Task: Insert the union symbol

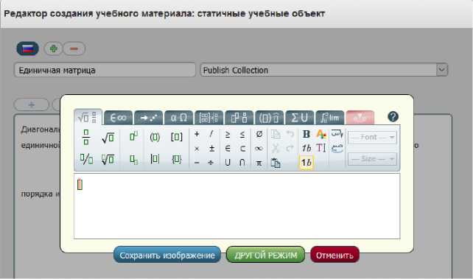Action: [x=228, y=163]
